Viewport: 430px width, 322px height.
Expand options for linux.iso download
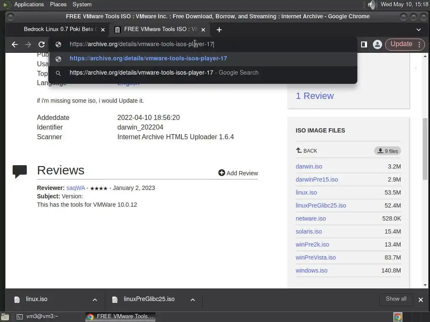point(95,300)
